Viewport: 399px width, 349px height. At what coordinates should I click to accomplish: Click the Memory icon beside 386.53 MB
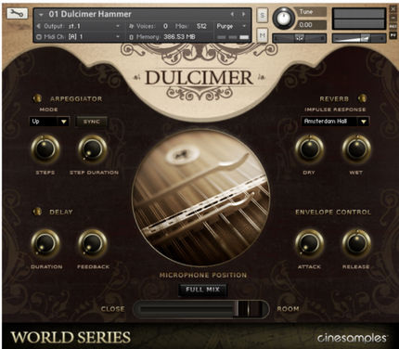pos(131,37)
